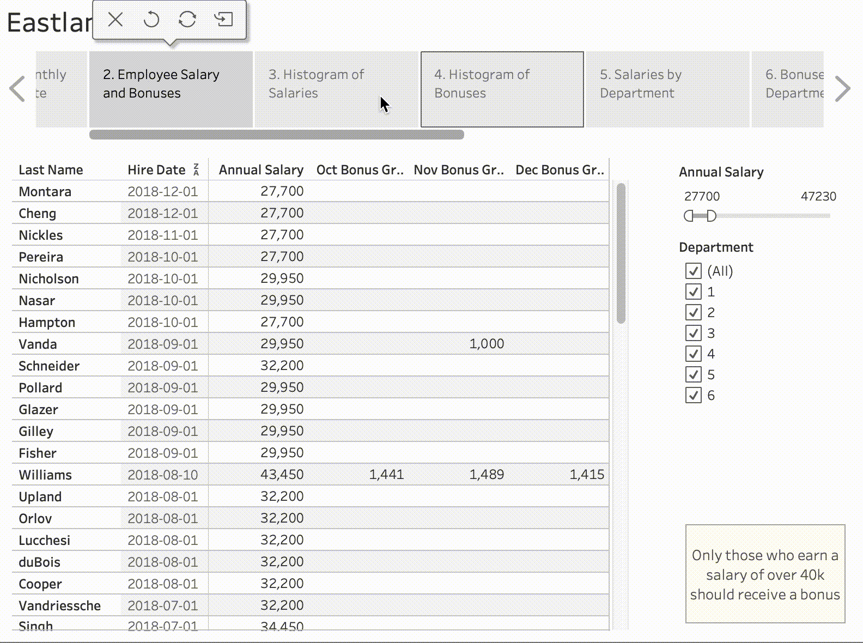This screenshot has height=643, width=863.
Task: Click the Last Name column header
Action: [51, 170]
